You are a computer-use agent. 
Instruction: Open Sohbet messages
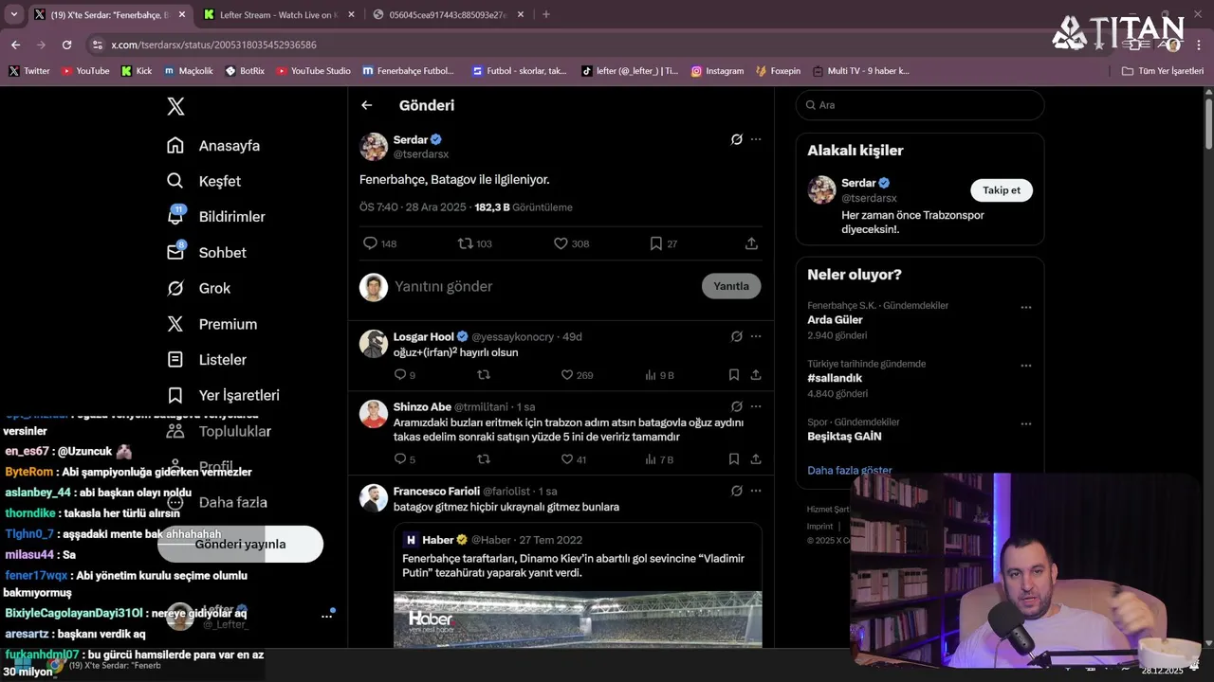[206, 253]
